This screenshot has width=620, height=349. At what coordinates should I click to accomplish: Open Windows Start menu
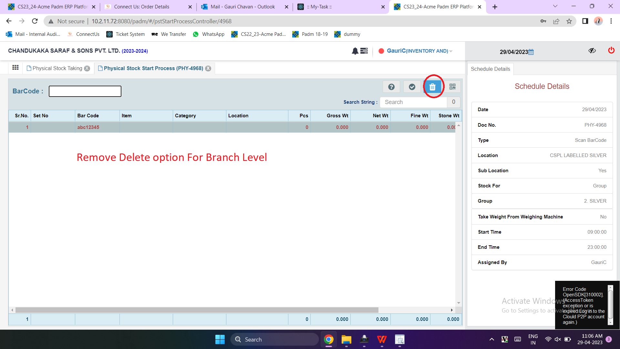[x=220, y=340]
